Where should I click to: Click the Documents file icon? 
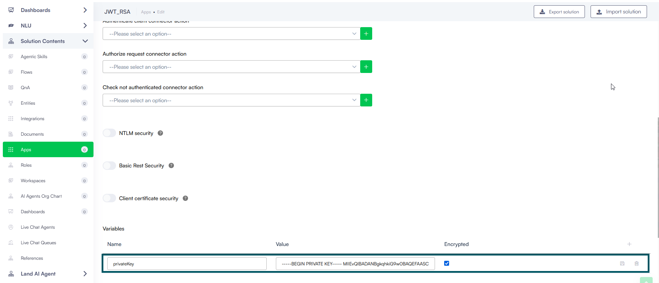pyautogui.click(x=11, y=134)
